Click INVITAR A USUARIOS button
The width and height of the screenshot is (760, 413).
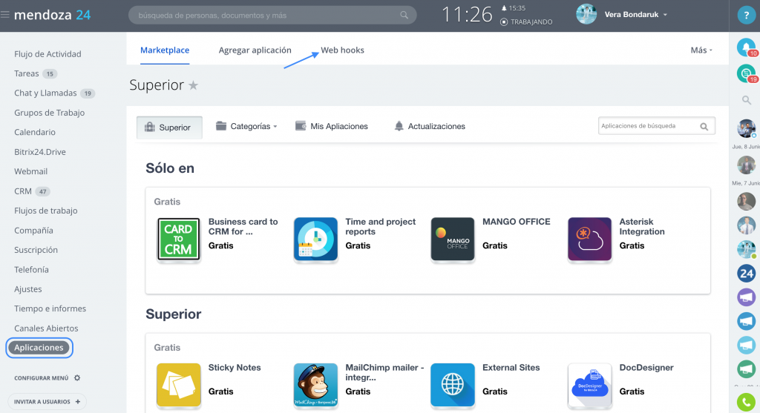pos(47,402)
